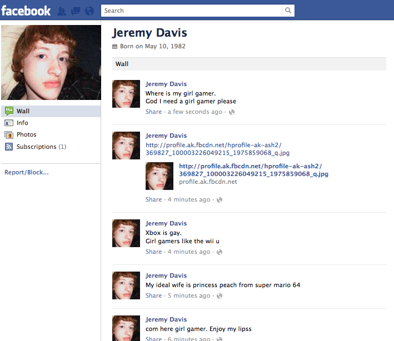Click avatar on 'Where is my girl gamer' post
The image size is (394, 341).
point(126,94)
